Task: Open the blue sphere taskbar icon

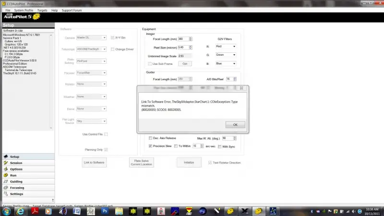Action: point(203,211)
